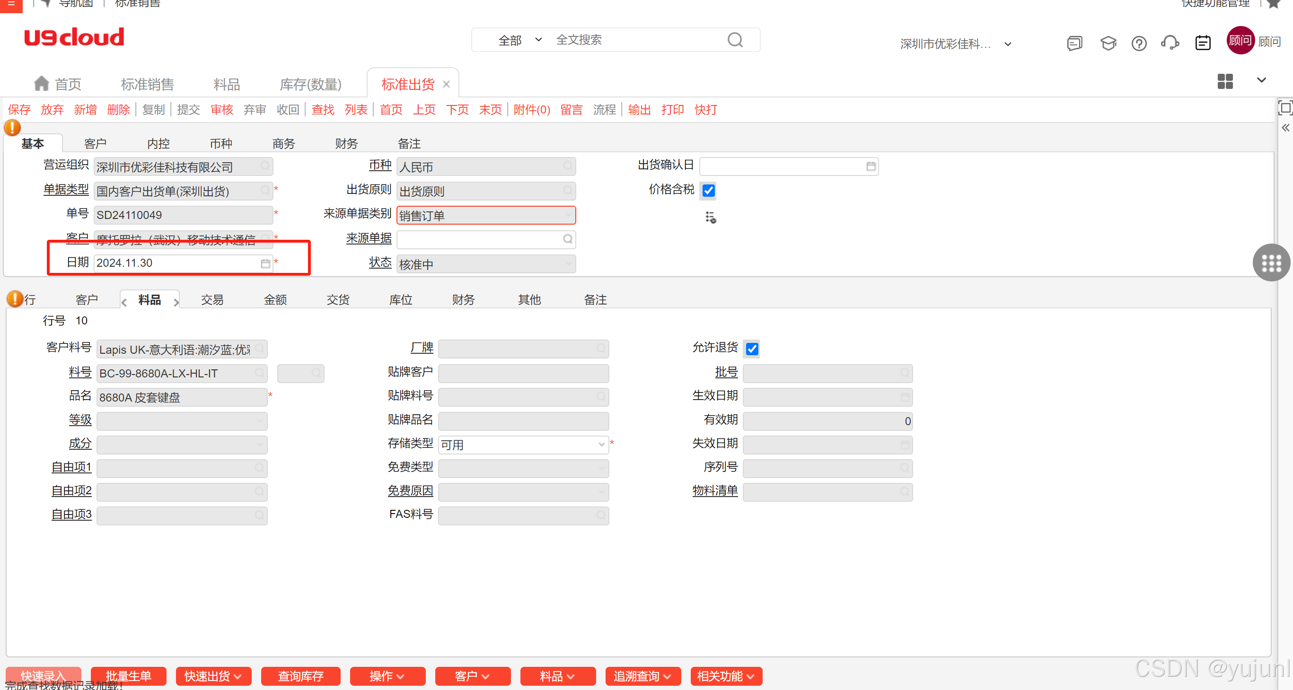1293x690 pixels.
Task: Toggle the 价格含税 checkbox
Action: click(x=708, y=191)
